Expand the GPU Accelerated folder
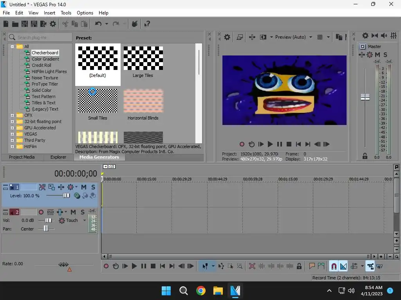Viewport: 401px width, 300px height. 12,128
